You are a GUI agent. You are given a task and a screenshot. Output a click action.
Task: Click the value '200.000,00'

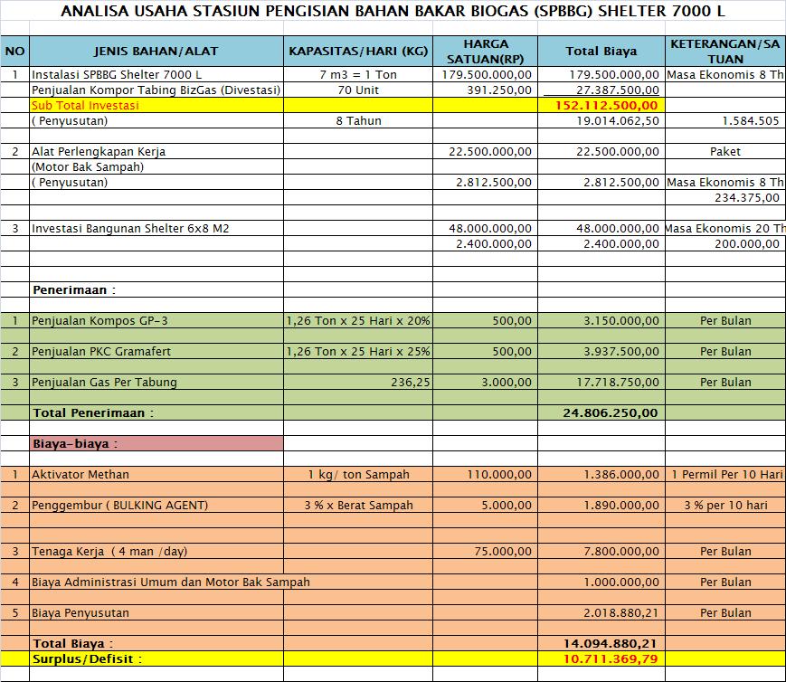click(x=747, y=244)
